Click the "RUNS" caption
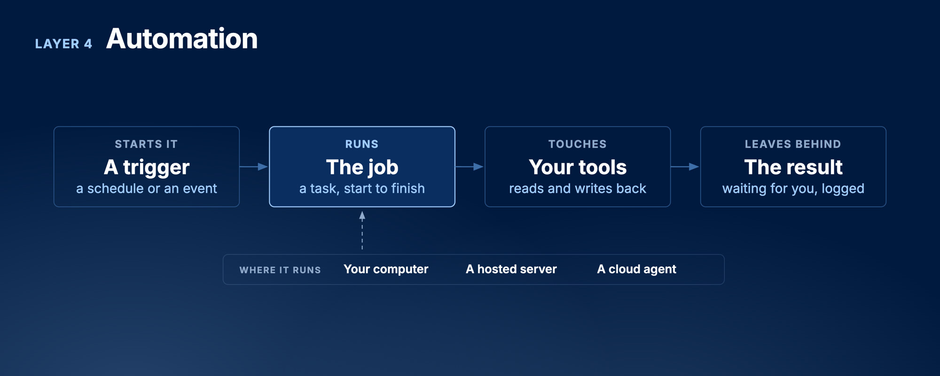This screenshot has width=940, height=376. coord(362,144)
